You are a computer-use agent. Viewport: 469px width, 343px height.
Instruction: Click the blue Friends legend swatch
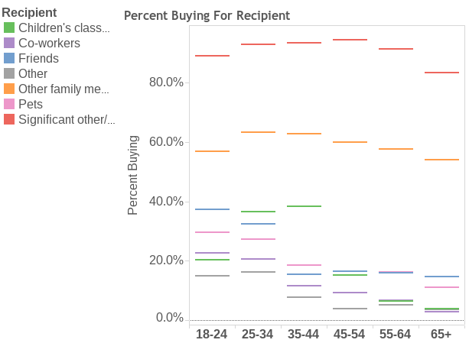click(9, 58)
